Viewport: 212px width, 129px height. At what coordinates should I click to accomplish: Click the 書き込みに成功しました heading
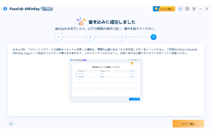[x=112, y=22]
